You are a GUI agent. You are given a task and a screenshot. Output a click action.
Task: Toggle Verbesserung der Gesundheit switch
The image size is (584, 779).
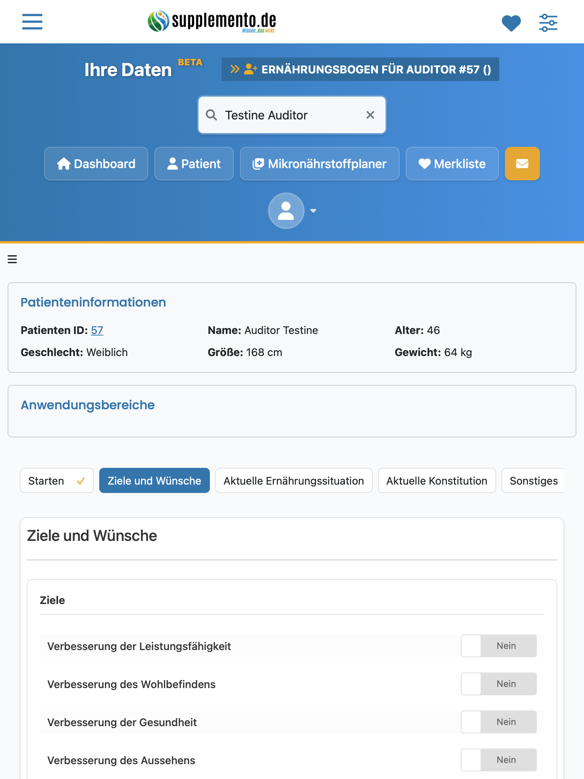pyautogui.click(x=499, y=722)
